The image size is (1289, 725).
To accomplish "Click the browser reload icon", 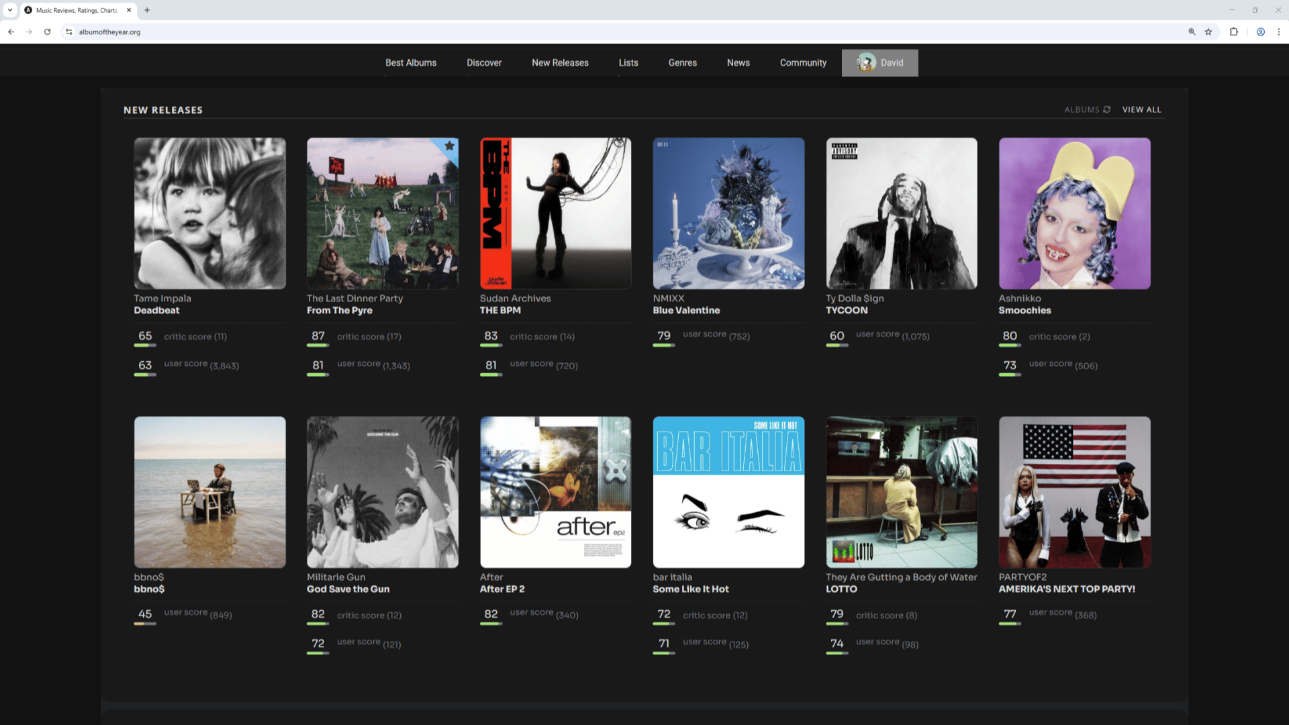I will [47, 32].
